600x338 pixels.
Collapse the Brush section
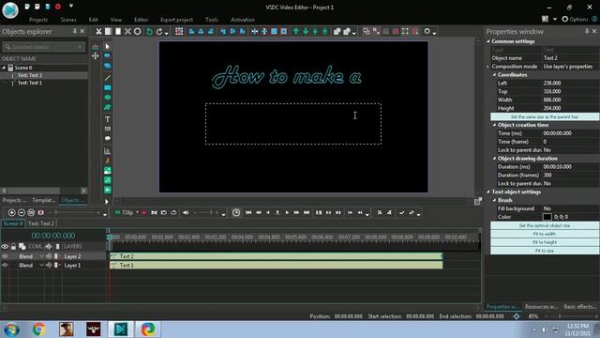pyautogui.click(x=494, y=200)
